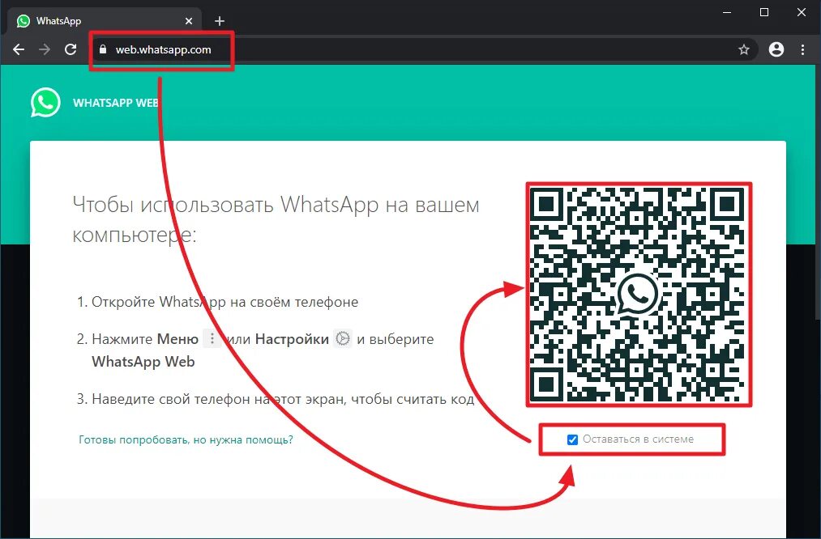821x539 pixels.
Task: Click the Настройки gear icon in step 2
Action: click(x=343, y=339)
